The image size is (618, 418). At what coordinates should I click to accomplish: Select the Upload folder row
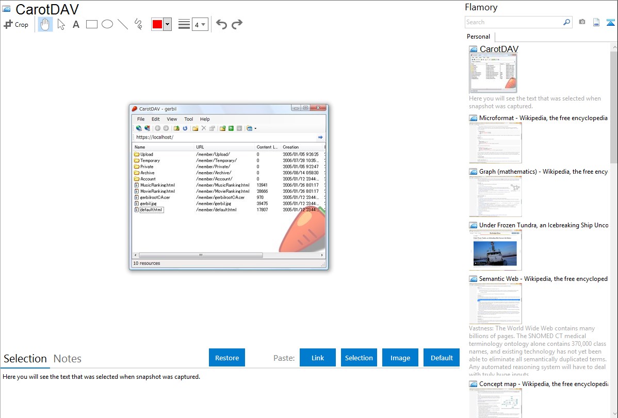pyautogui.click(x=229, y=155)
